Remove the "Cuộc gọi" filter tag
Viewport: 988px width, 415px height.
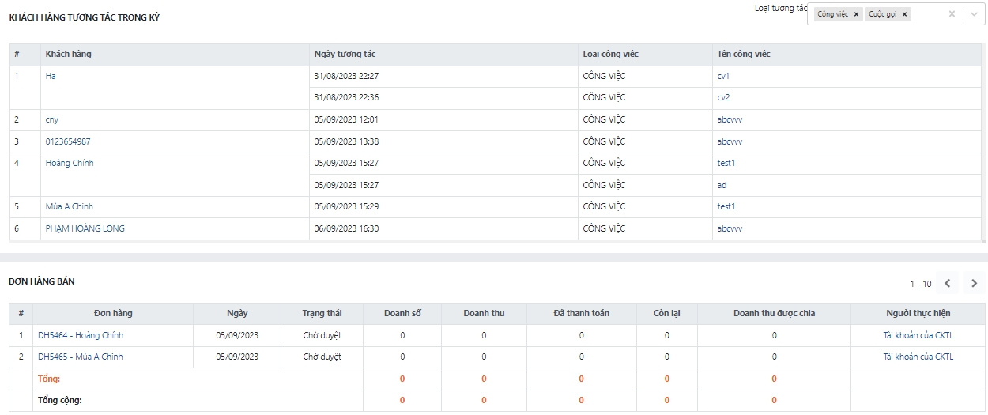[x=904, y=14]
